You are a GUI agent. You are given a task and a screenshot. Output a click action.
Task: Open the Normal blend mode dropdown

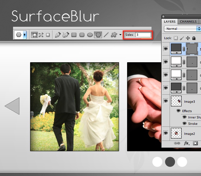coord(182,28)
